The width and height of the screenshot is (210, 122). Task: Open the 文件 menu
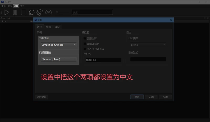(3, 6)
